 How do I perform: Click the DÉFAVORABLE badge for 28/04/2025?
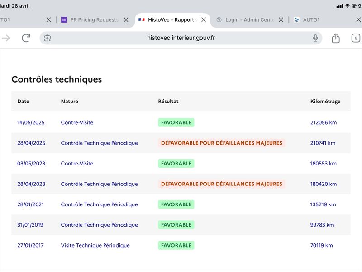coord(221,143)
